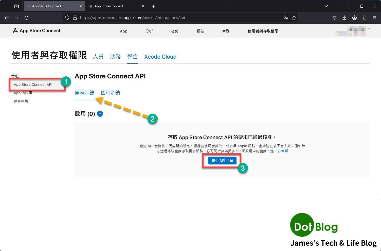This screenshot has height=251, width=381.
Task: Open the 進一步瞭解 link
Action: 279,151
